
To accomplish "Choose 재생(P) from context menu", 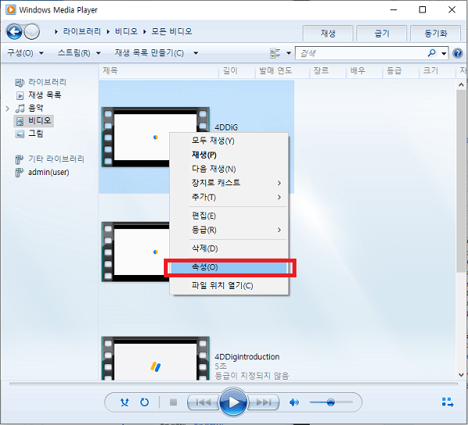I will click(229, 155).
